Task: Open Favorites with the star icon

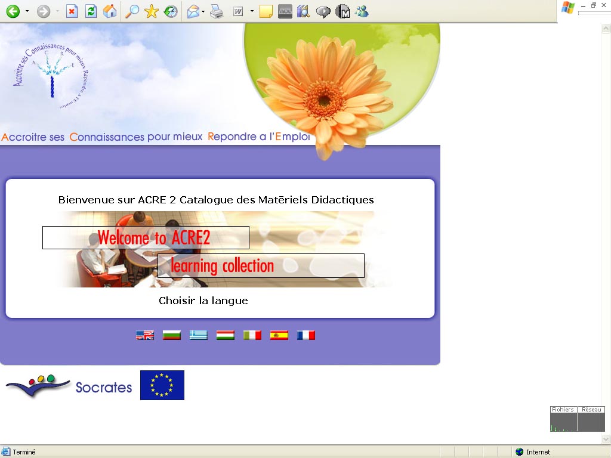Action: click(x=152, y=11)
